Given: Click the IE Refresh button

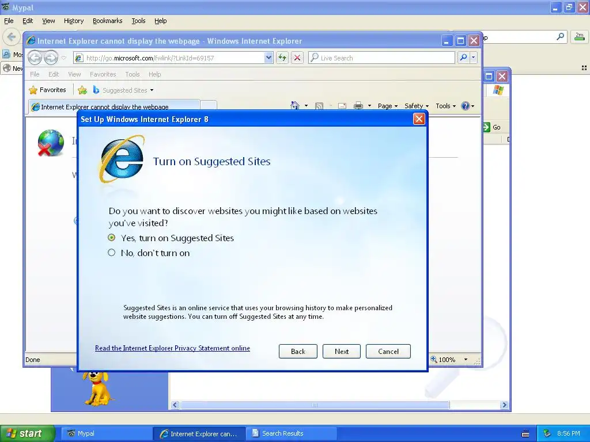Looking at the screenshot, I should point(282,58).
